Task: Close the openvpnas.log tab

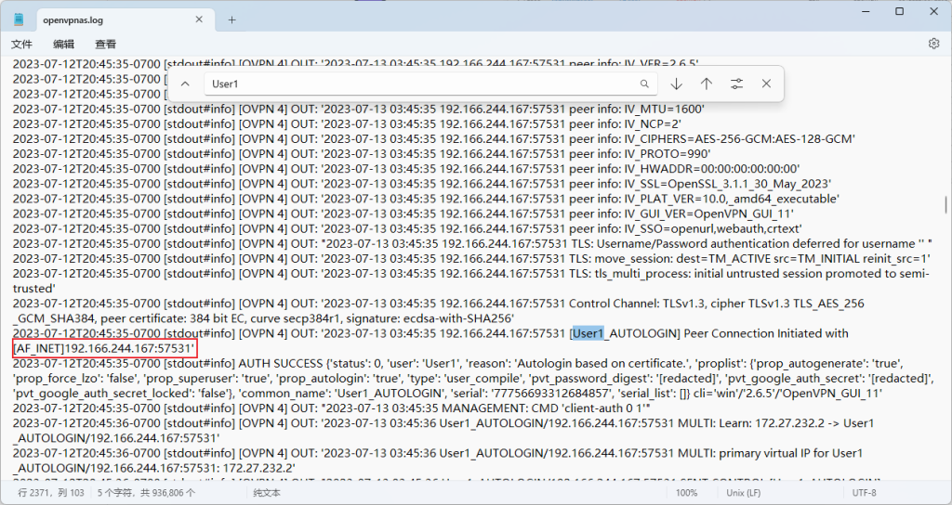Action: tap(198, 19)
